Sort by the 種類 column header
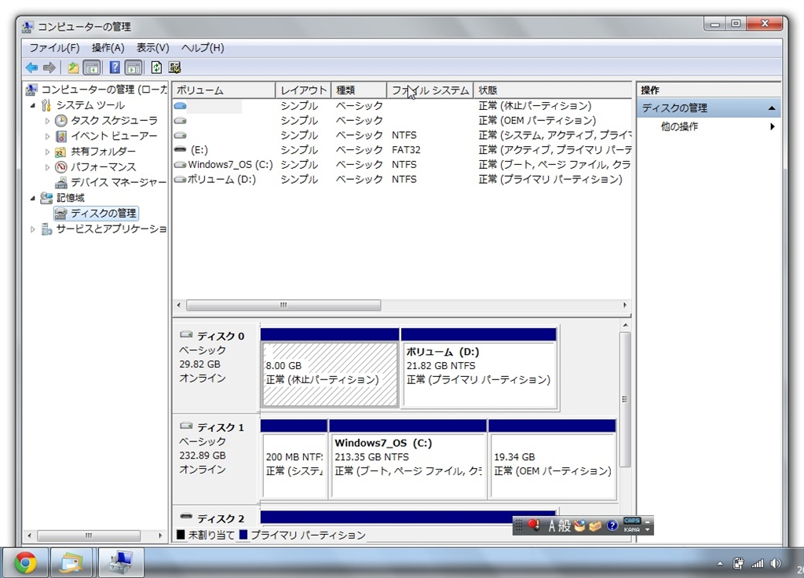This screenshot has width=804, height=578. [x=359, y=90]
